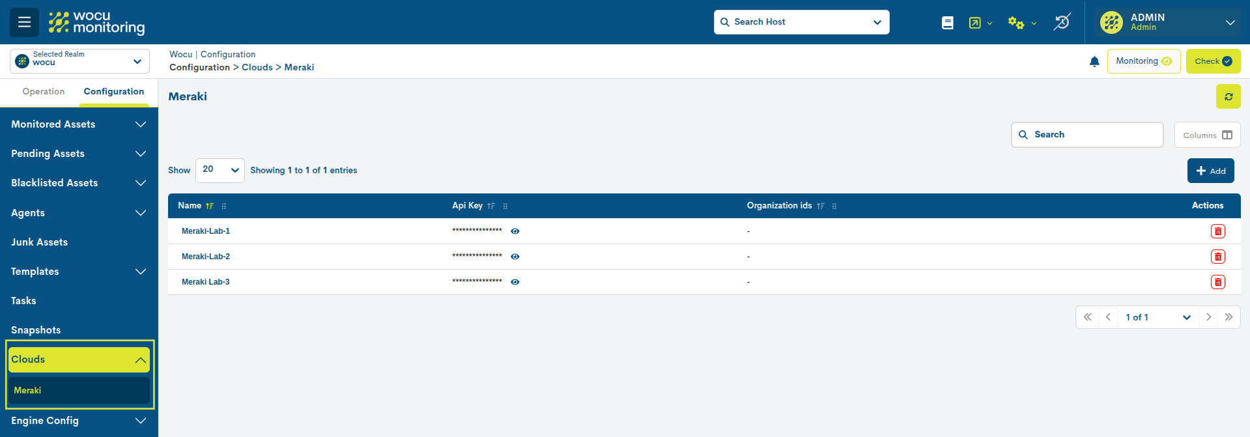Select the Meraki submenu item
The height and width of the screenshot is (437, 1250).
(79, 391)
